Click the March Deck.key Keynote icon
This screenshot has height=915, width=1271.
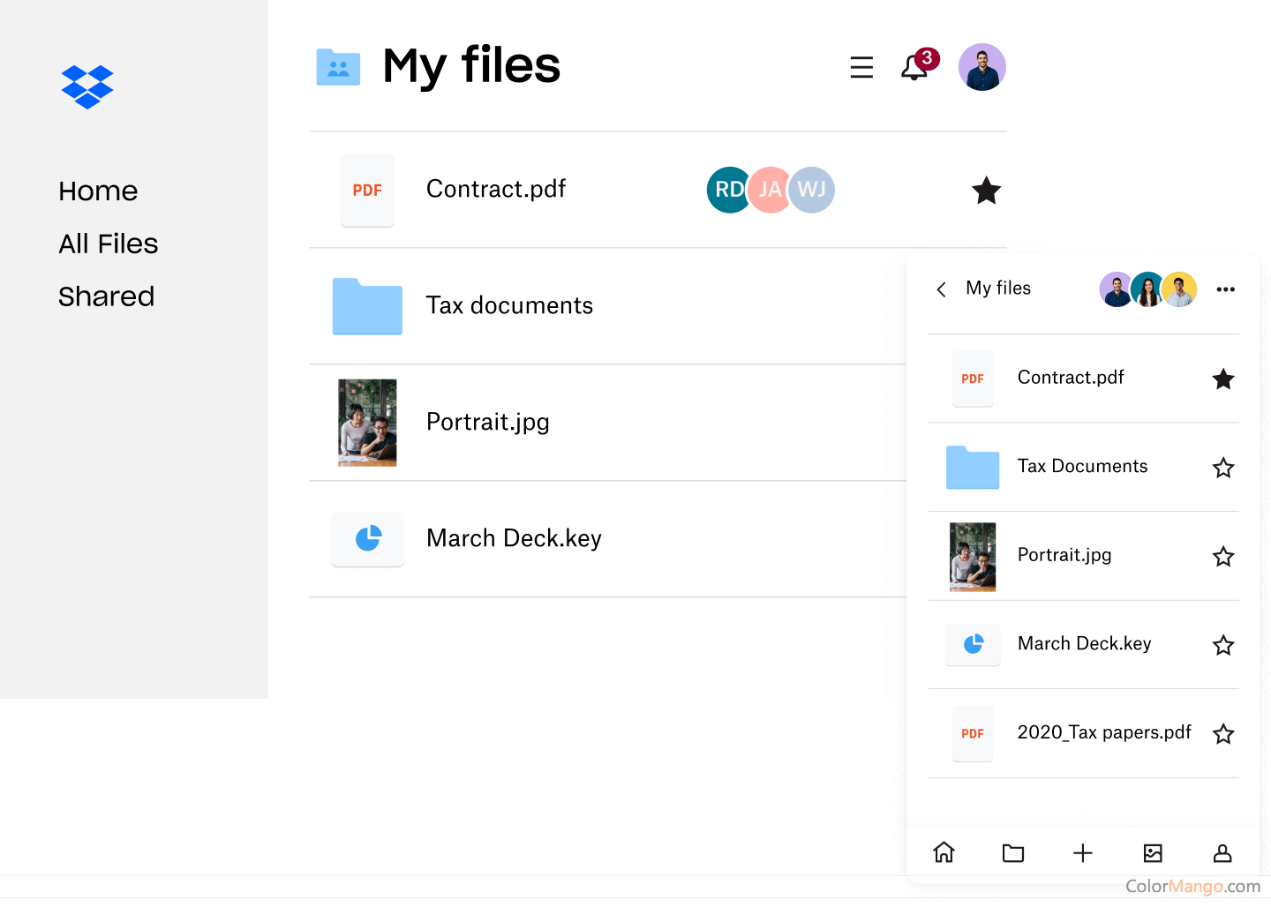point(367,539)
